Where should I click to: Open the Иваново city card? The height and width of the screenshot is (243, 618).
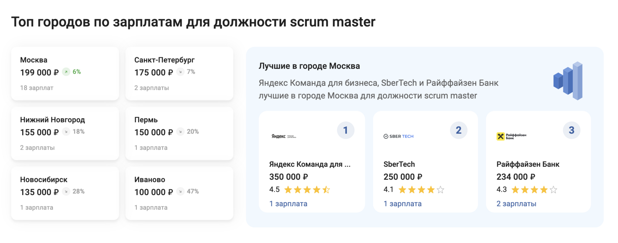(179, 193)
